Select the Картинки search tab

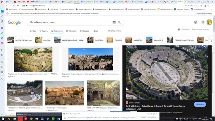pyautogui.click(x=57, y=31)
